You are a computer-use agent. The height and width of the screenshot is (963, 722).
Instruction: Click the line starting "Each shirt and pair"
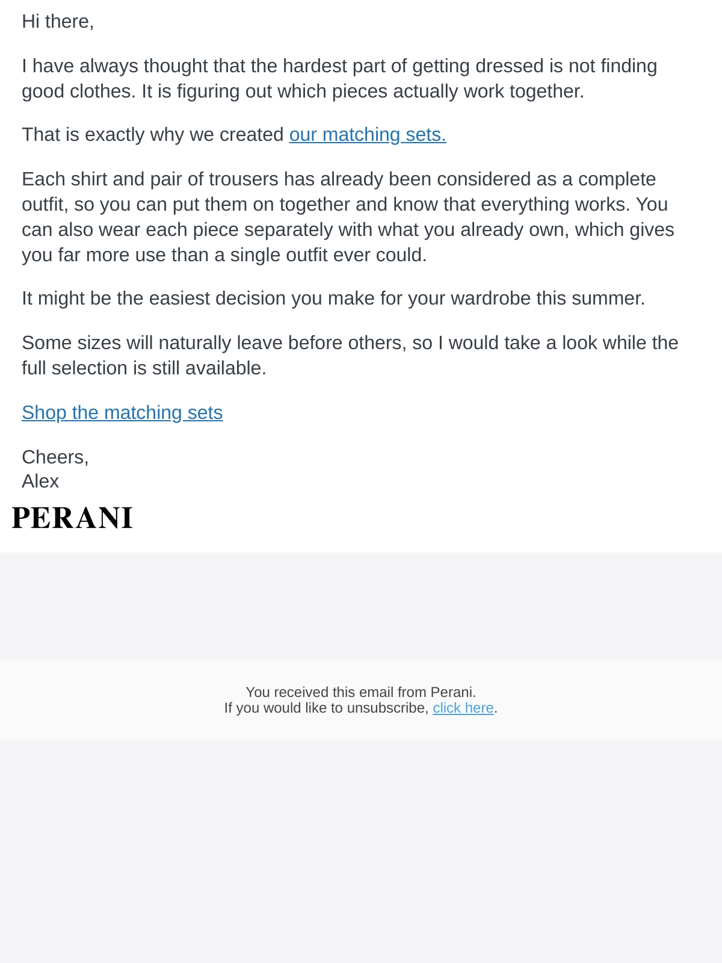(x=339, y=179)
